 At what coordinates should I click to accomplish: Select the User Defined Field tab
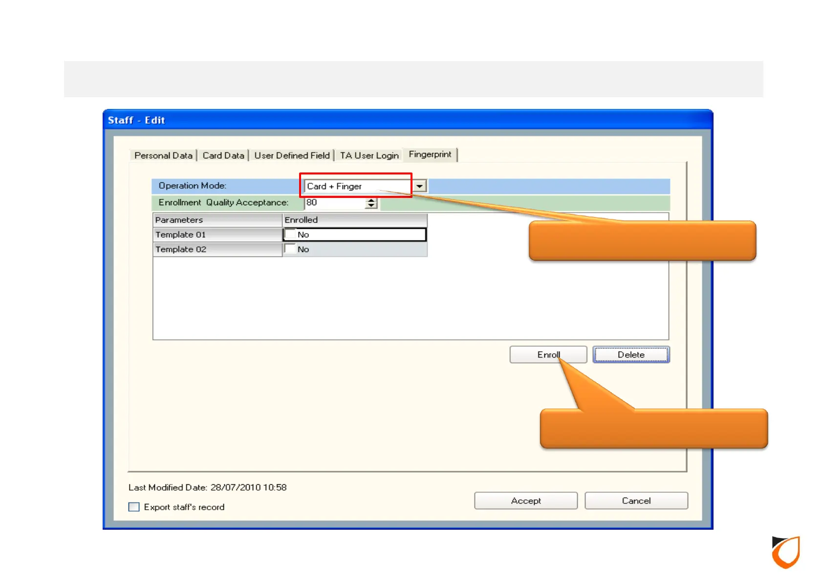292,155
